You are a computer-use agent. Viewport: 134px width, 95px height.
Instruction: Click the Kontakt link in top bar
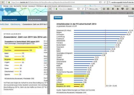point(25,6)
